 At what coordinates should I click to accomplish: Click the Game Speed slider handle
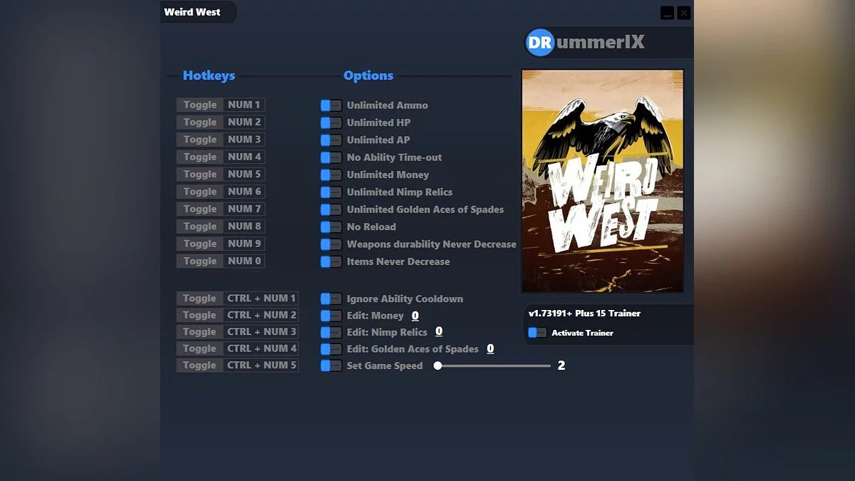coord(437,366)
